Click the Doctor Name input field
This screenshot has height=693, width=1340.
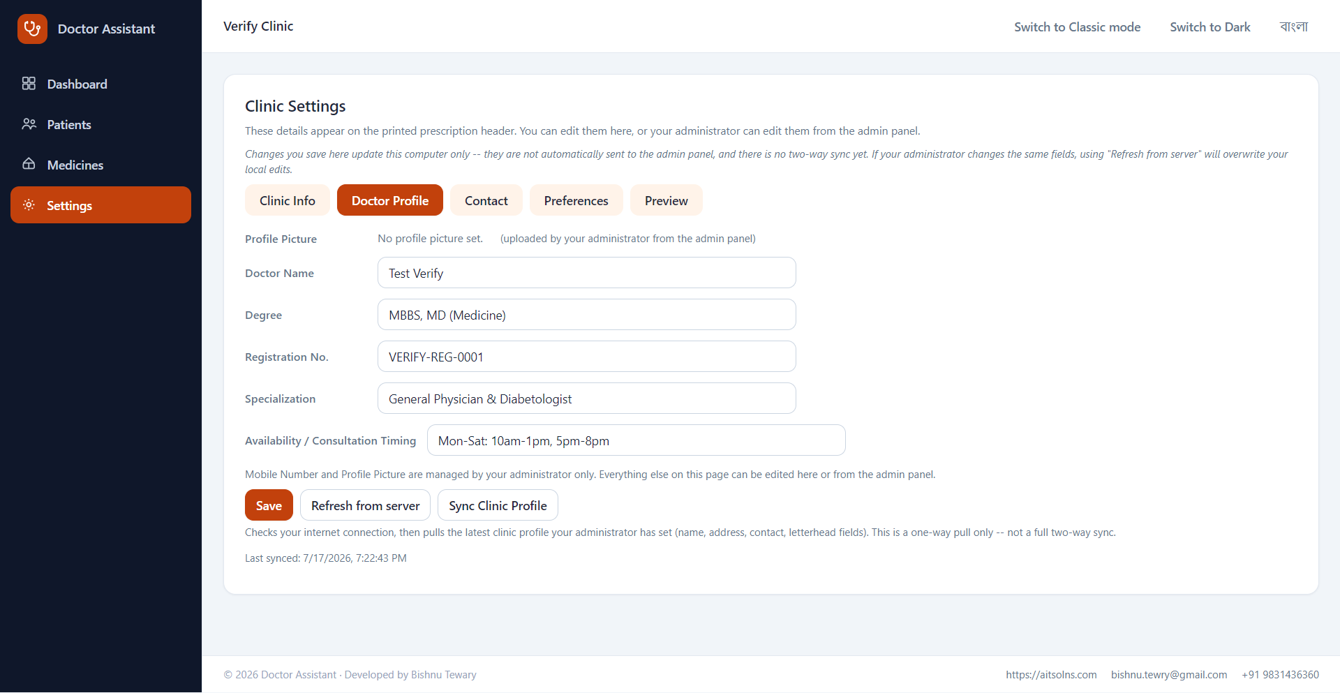point(587,273)
